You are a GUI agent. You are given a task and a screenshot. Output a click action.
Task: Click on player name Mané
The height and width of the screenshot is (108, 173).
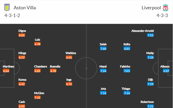coord(103,66)
